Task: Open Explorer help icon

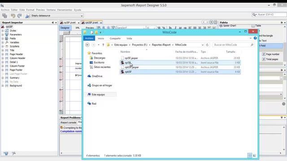Action: coord(255,38)
